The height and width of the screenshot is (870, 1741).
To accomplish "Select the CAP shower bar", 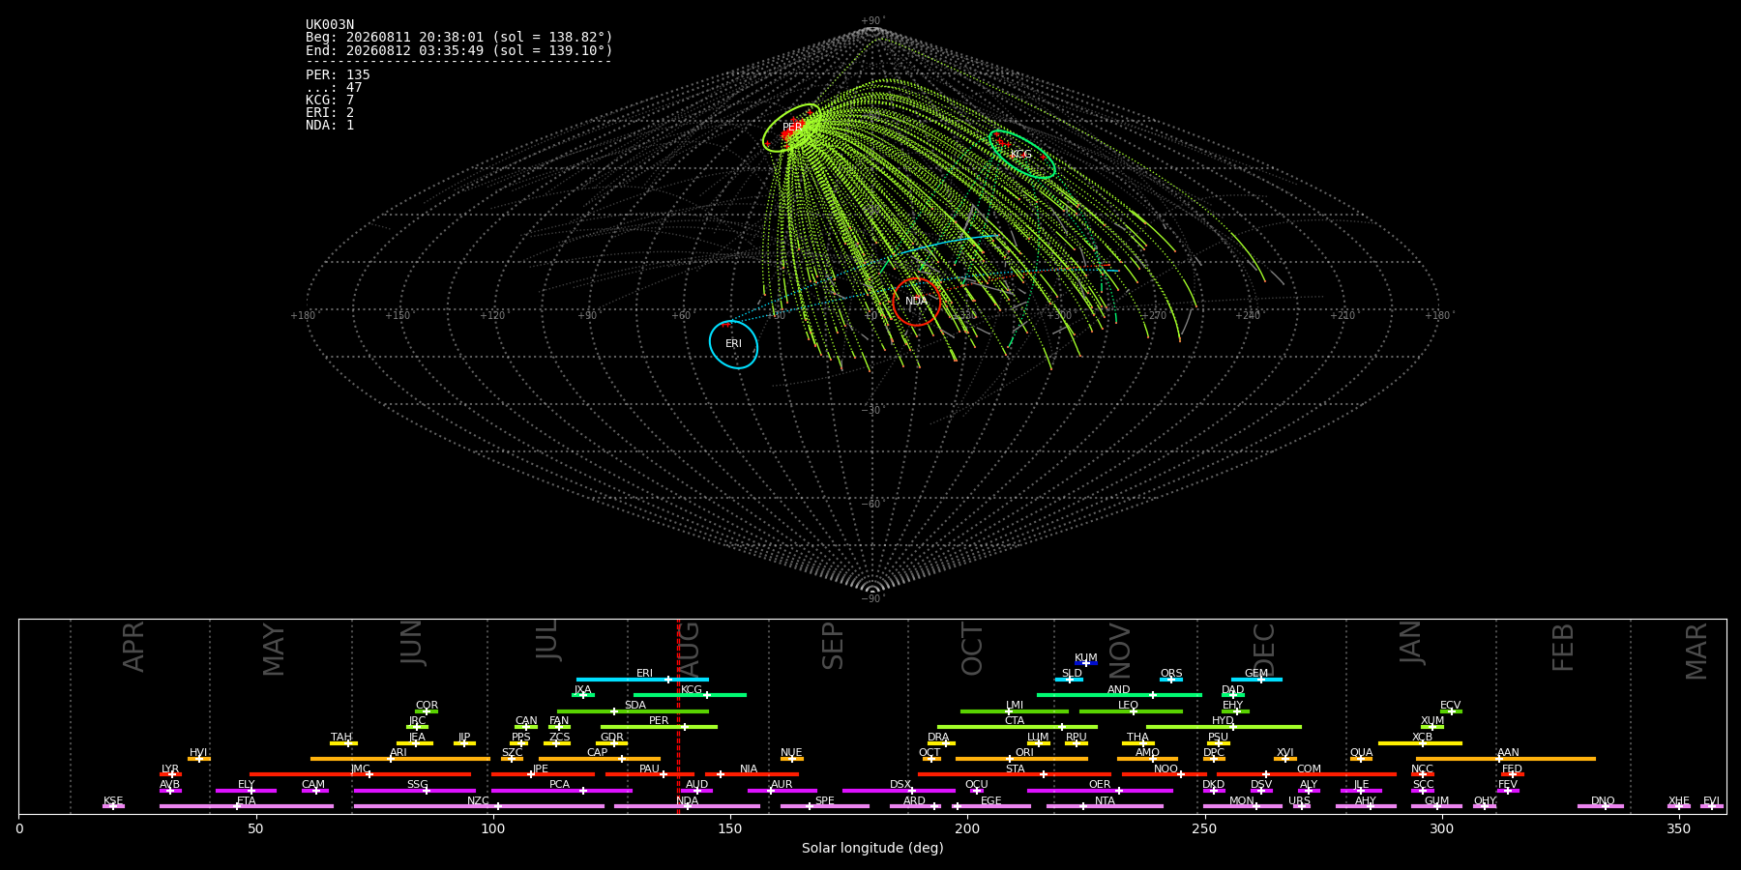I will click(600, 759).
